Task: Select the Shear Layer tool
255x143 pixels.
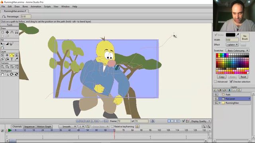Action: coord(2,59)
